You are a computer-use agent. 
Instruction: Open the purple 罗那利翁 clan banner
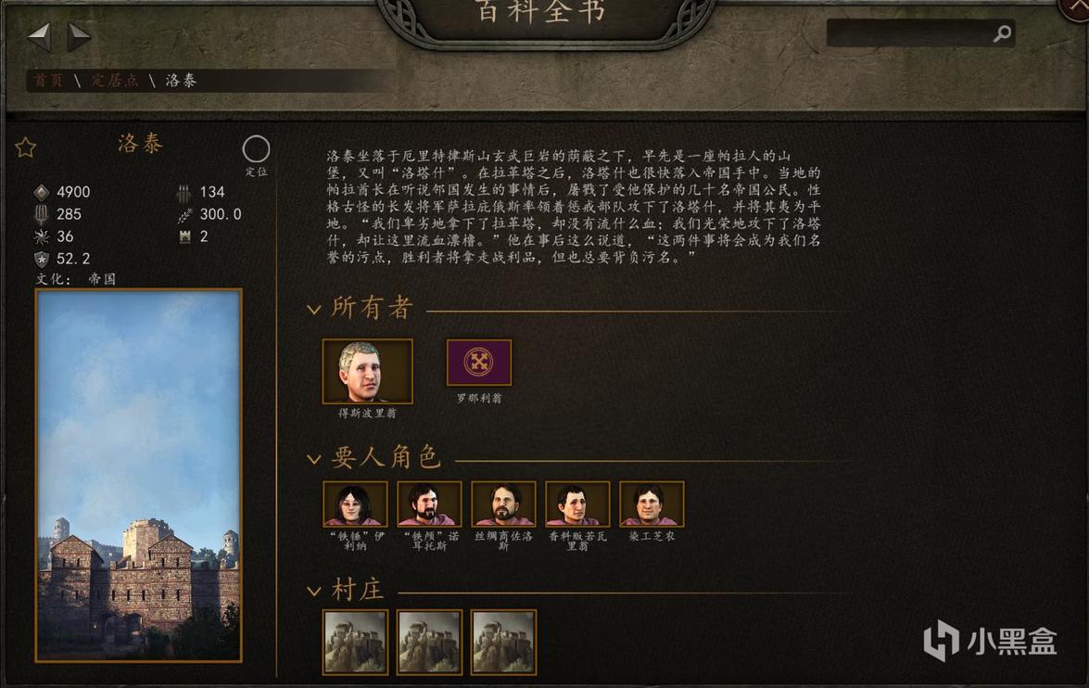(x=478, y=362)
